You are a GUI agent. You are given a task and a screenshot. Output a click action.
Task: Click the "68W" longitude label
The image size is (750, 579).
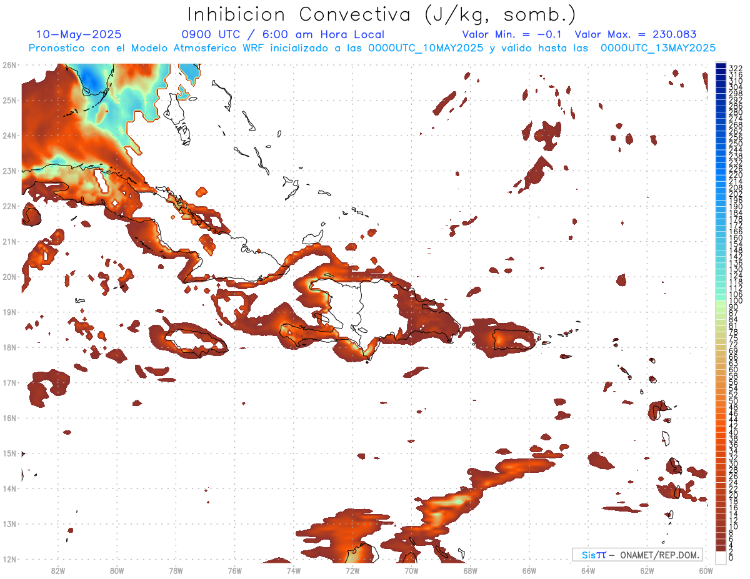470,570
